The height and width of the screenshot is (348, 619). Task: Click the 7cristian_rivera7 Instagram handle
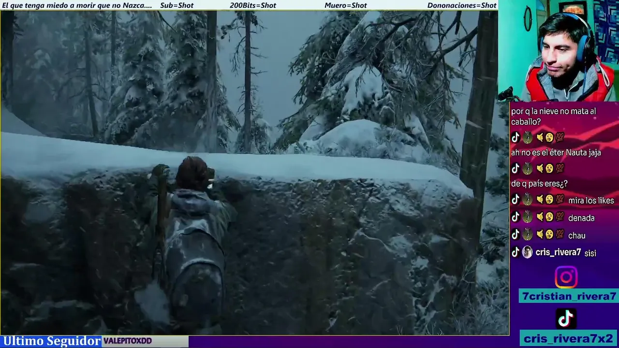(x=569, y=296)
